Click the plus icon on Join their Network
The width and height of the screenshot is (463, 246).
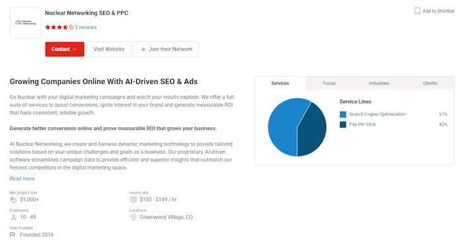(144, 49)
